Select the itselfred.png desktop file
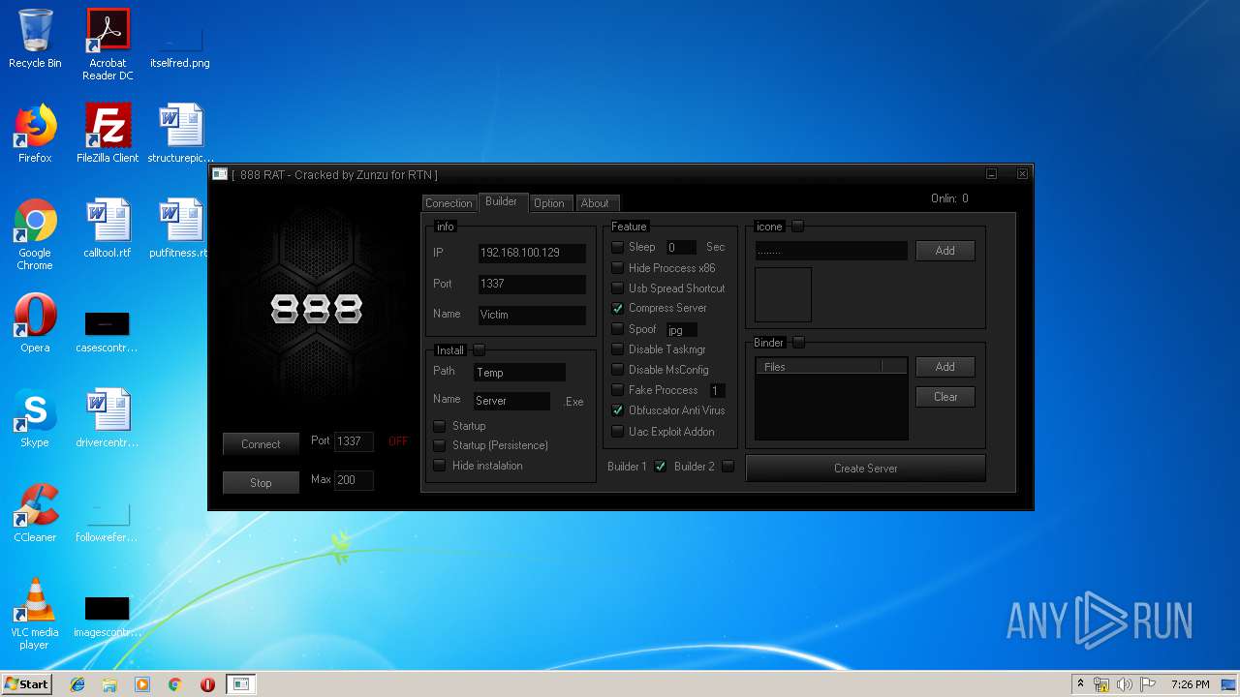This screenshot has height=697, width=1240. point(180,45)
